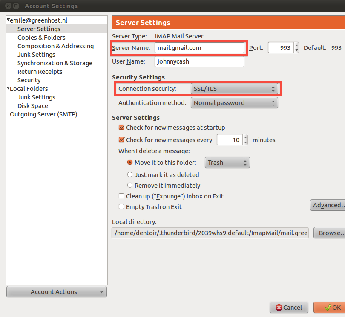345x317 pixels.
Task: Click the Advanced button
Action: tap(327, 205)
